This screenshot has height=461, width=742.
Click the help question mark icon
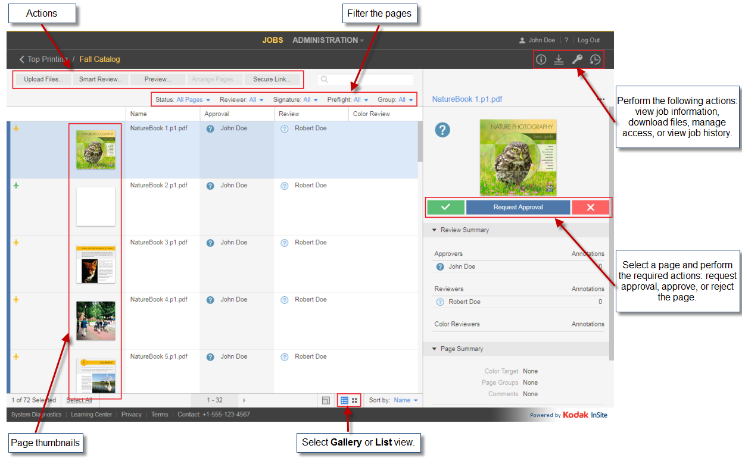click(x=566, y=40)
